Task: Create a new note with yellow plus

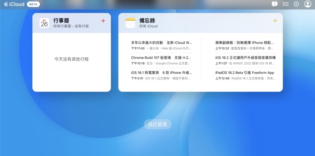Action: pyautogui.click(x=275, y=21)
